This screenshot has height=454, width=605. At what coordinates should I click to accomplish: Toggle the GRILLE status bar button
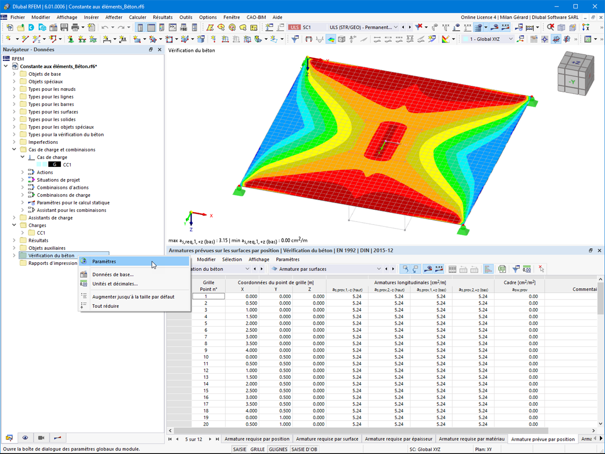258,449
